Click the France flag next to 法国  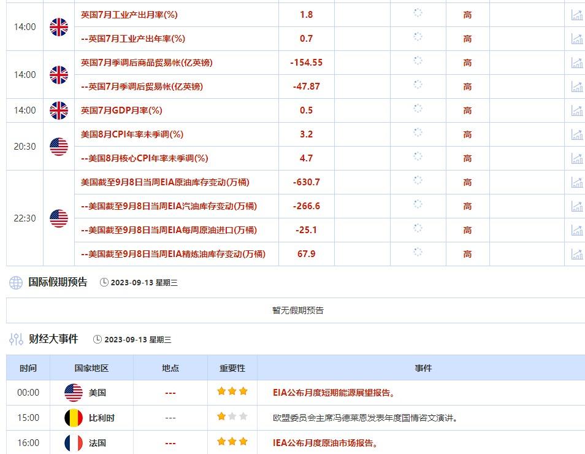74,443
